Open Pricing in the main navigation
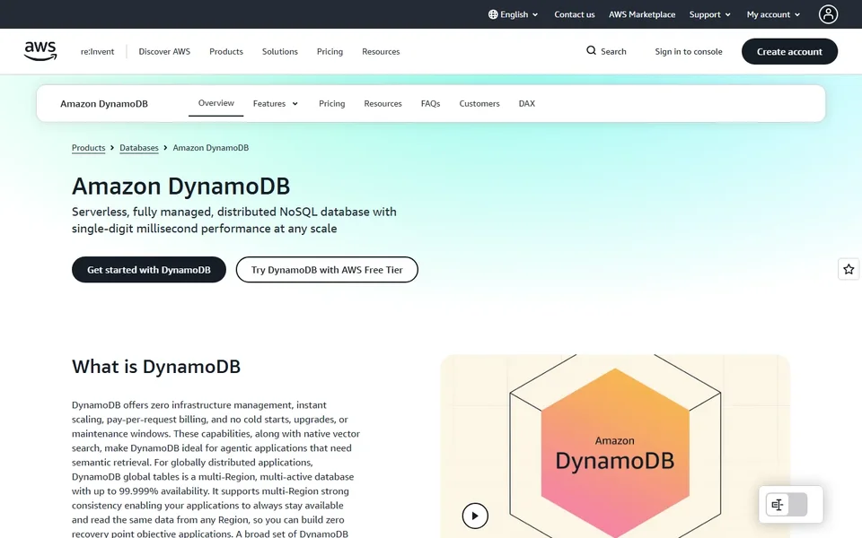 330,52
